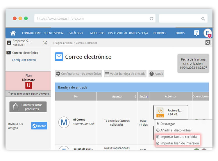Click Contratar otros productos button
The width and height of the screenshot is (218, 161).
click(x=28, y=107)
